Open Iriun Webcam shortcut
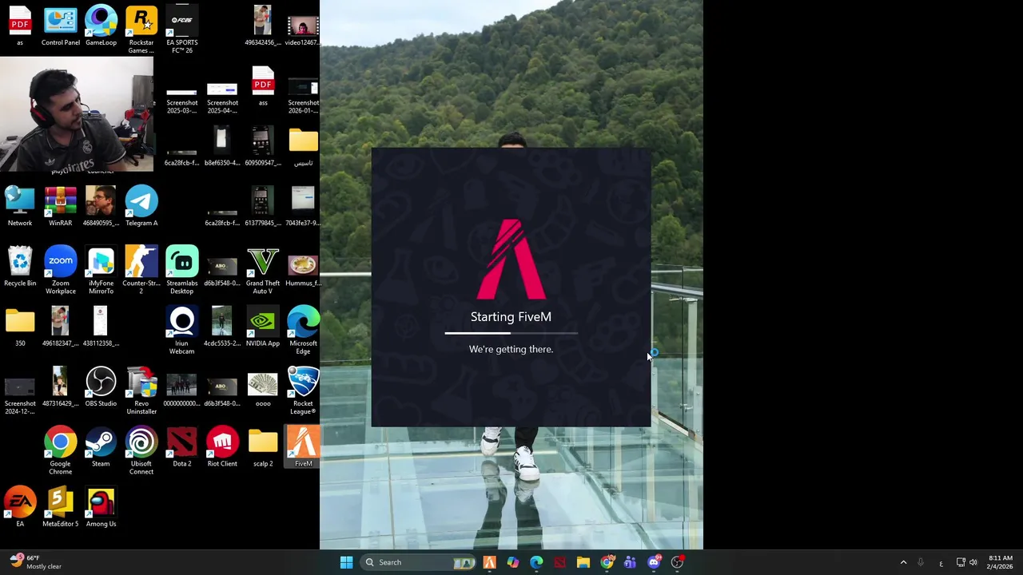The height and width of the screenshot is (575, 1023). coord(182,330)
